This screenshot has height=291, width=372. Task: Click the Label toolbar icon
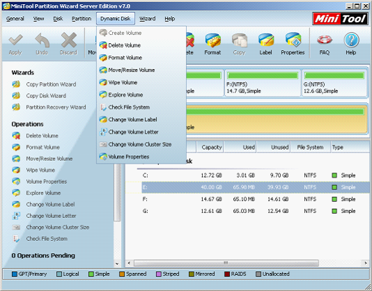click(x=266, y=40)
